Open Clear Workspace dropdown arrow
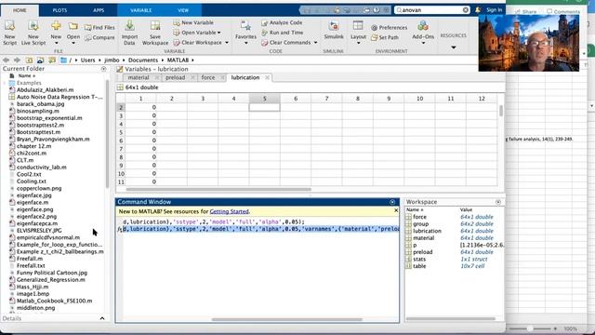This screenshot has width=595, height=335. [227, 43]
